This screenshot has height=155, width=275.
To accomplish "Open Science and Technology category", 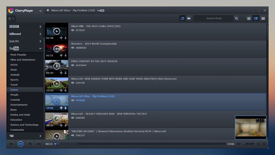I will (24, 125).
